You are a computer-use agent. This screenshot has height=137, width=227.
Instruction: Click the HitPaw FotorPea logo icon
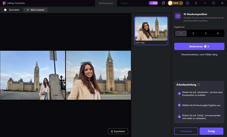[x=4, y=3]
